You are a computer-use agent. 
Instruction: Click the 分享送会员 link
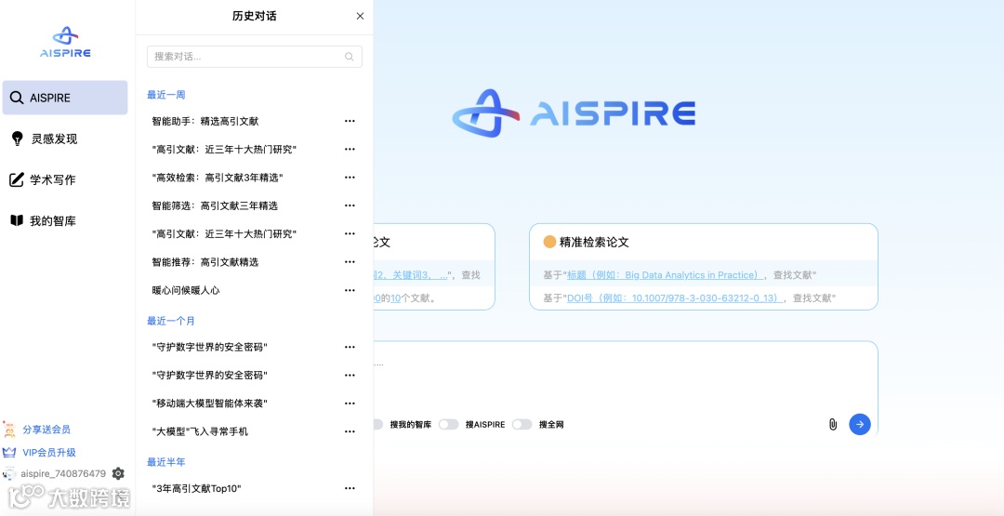46,430
